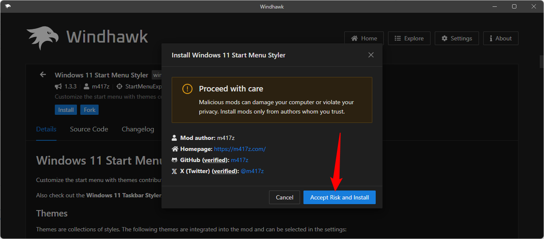Click the back arrow next to mod title
544x239 pixels.
click(43, 75)
